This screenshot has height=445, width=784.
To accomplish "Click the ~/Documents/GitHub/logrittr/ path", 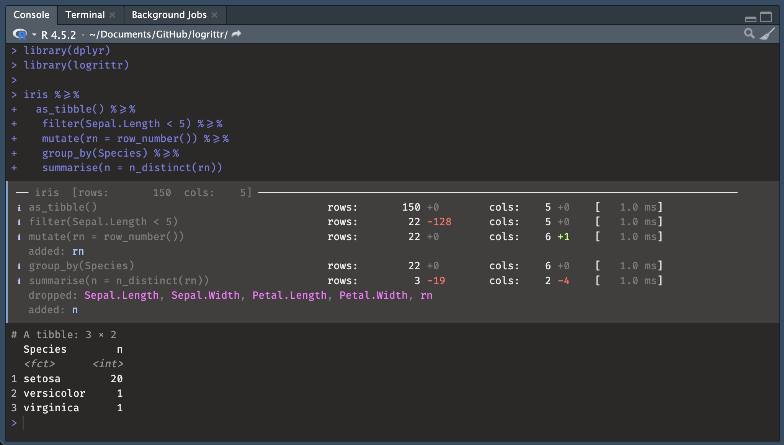I will tap(158, 34).
